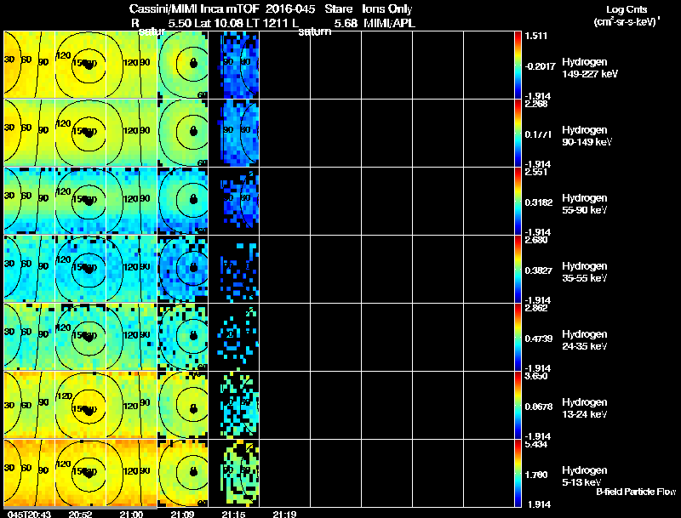Image resolution: width=681 pixels, height=518 pixels.
Task: Select the 35-55 keV image at 21:09
Action: [183, 269]
